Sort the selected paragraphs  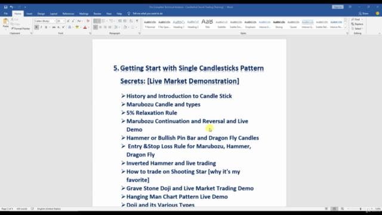(x=131, y=21)
